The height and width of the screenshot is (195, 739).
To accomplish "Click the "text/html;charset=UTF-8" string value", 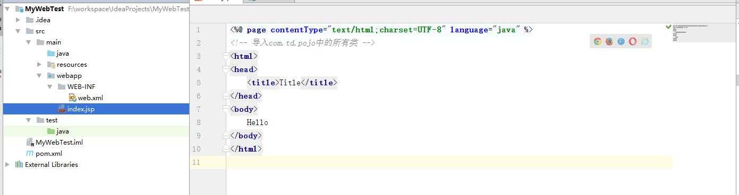I will point(386,30).
